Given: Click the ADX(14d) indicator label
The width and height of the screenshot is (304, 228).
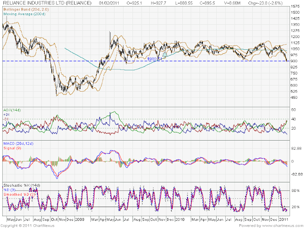Looking at the screenshot, I should pos(12,110).
